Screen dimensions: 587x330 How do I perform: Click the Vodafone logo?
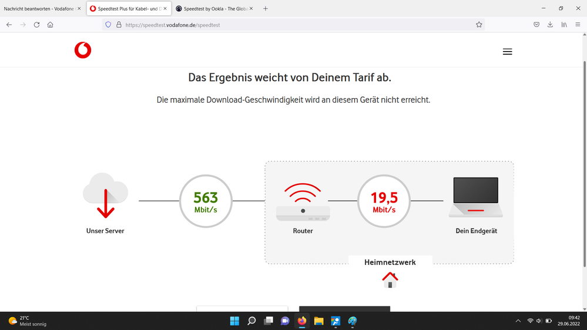(83, 50)
